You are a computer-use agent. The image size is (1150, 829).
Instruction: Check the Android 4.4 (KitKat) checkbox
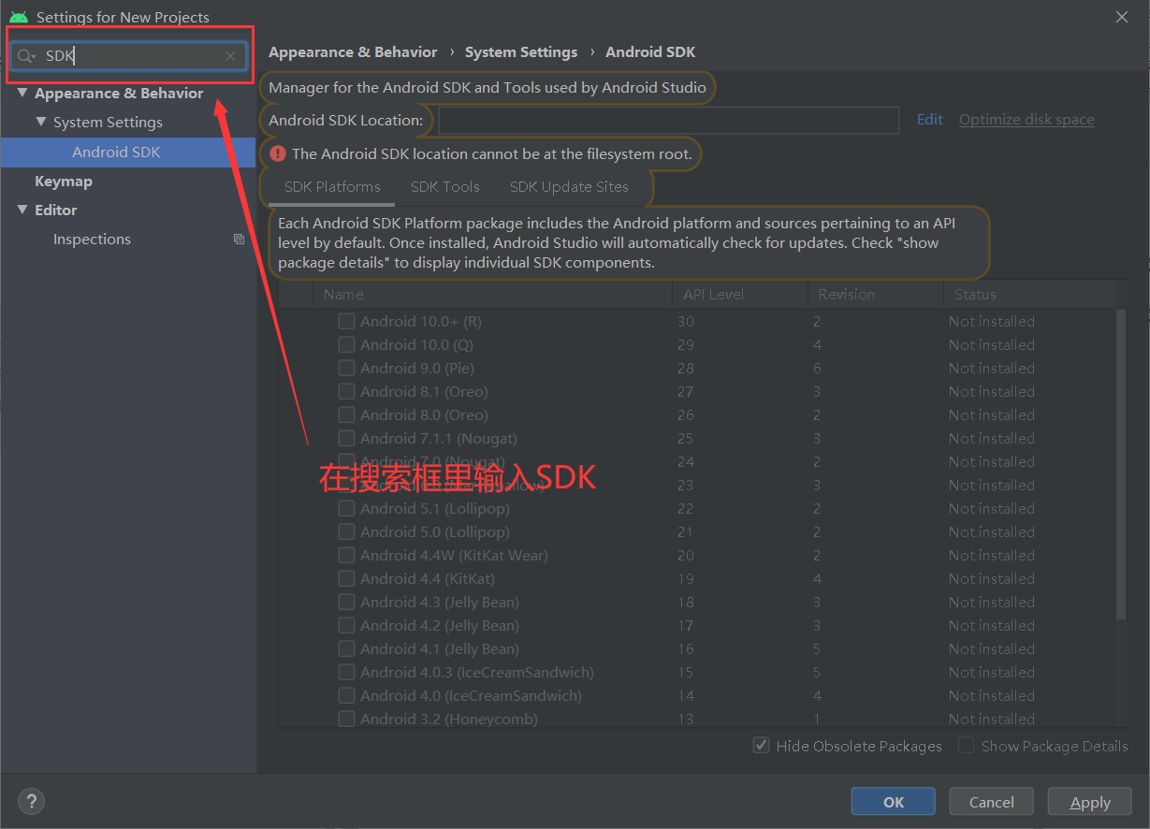coord(346,578)
